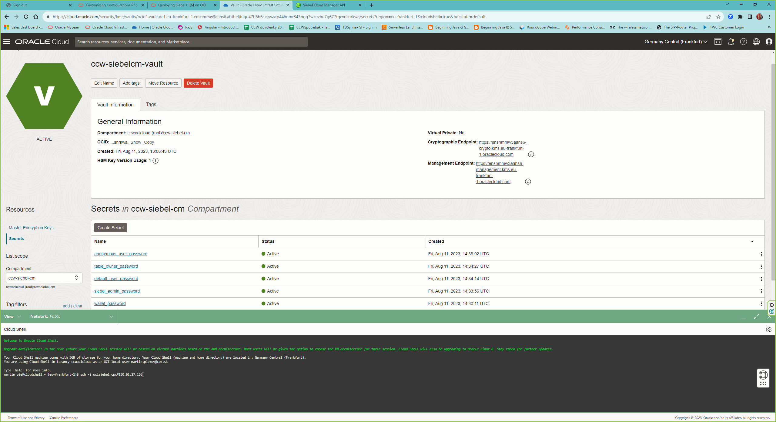Go to browser home page
Image resolution: width=776 pixels, height=422 pixels.
(36, 17)
